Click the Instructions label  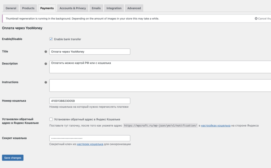10,82
